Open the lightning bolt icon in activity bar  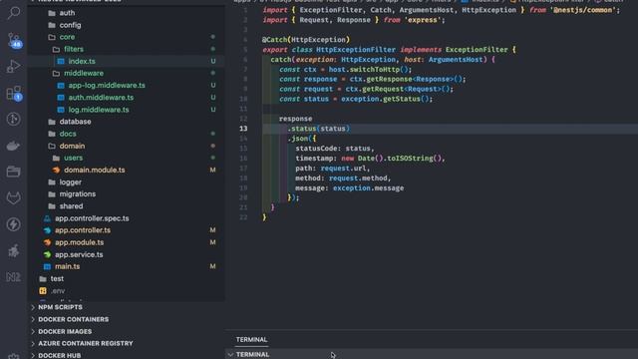click(x=13, y=224)
